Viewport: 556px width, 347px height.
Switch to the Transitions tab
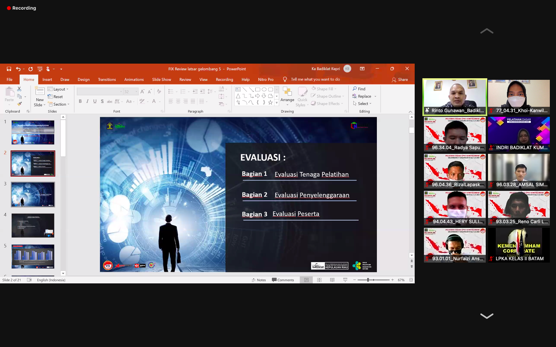click(x=107, y=80)
